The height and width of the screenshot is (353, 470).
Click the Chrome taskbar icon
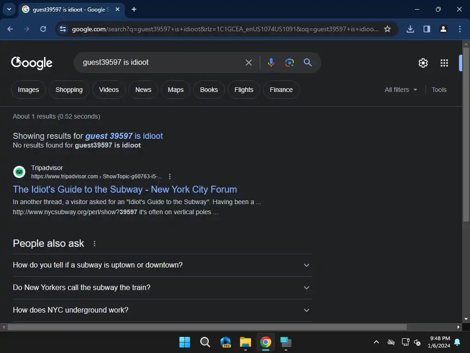[x=266, y=342]
